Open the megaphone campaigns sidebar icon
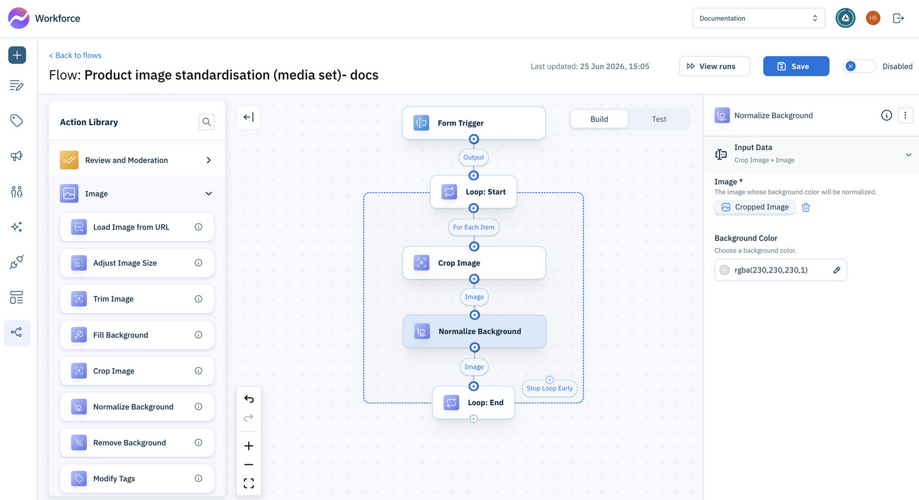Viewport: 919px width, 500px height. click(17, 156)
